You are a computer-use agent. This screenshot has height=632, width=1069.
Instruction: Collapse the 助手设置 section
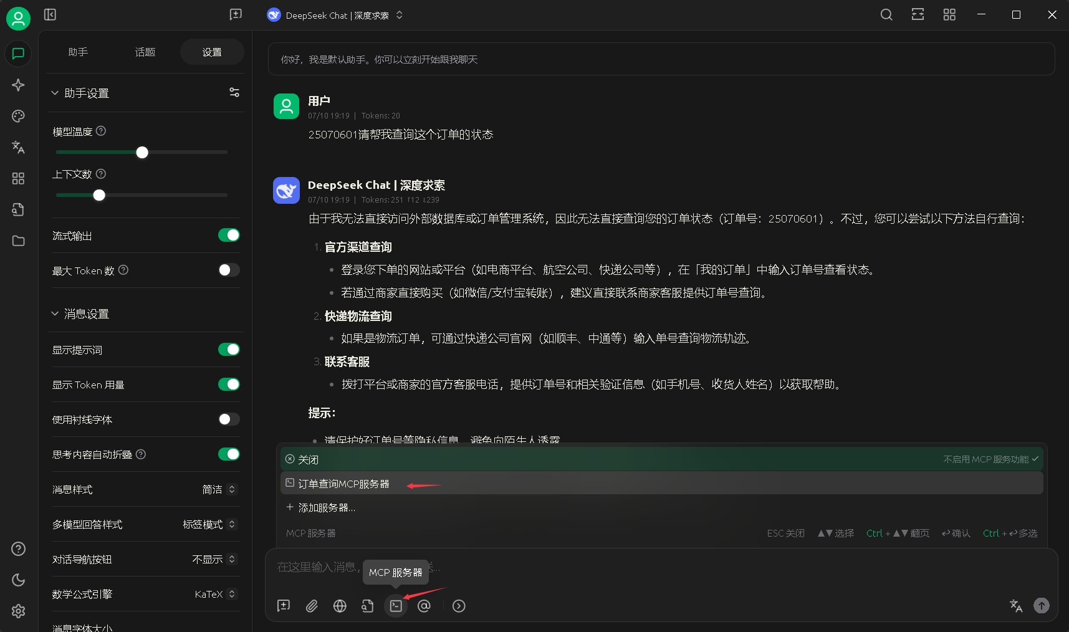pos(80,93)
